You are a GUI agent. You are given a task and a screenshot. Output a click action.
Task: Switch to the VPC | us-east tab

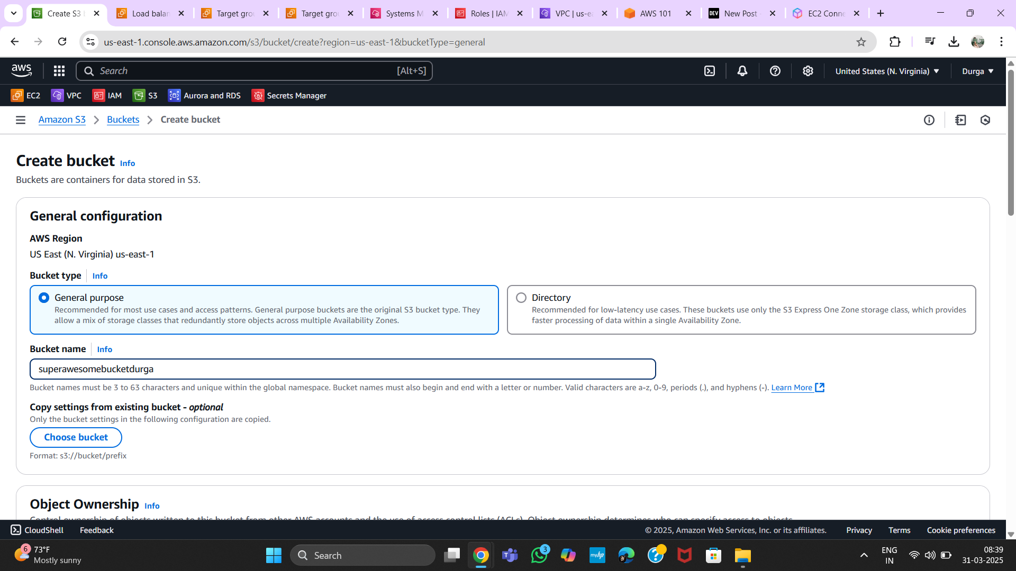point(574,13)
